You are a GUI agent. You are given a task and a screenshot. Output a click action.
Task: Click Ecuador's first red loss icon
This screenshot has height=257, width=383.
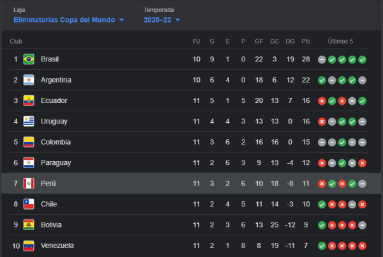tap(322, 101)
